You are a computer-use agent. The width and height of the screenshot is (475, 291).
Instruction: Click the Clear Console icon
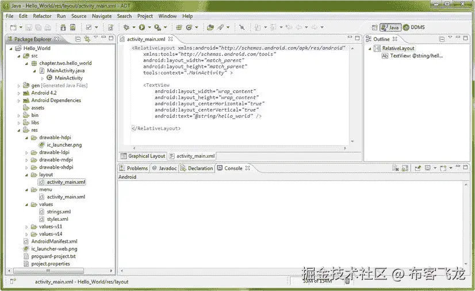[395, 168]
